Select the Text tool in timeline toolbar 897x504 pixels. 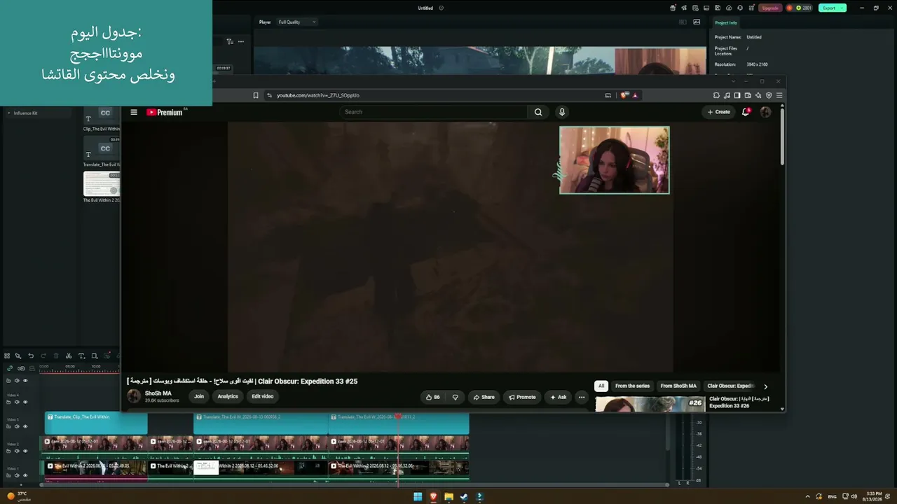coord(81,356)
